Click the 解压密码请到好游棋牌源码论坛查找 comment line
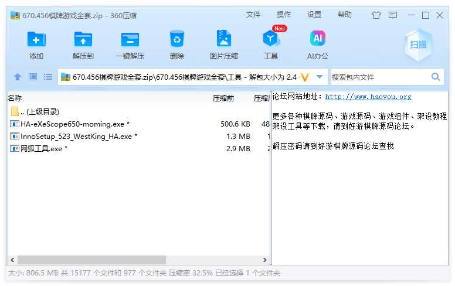This screenshot has width=455, height=286. click(333, 146)
